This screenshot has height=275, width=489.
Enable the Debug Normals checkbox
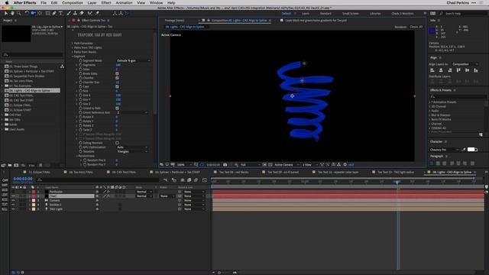click(x=117, y=143)
